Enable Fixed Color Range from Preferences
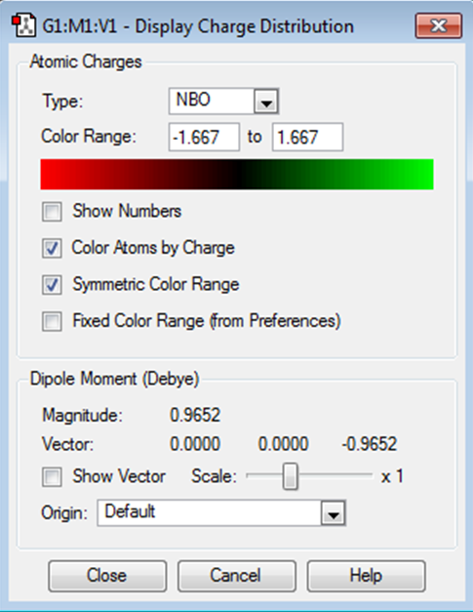Screen dimensions: 473x612 click(x=52, y=321)
